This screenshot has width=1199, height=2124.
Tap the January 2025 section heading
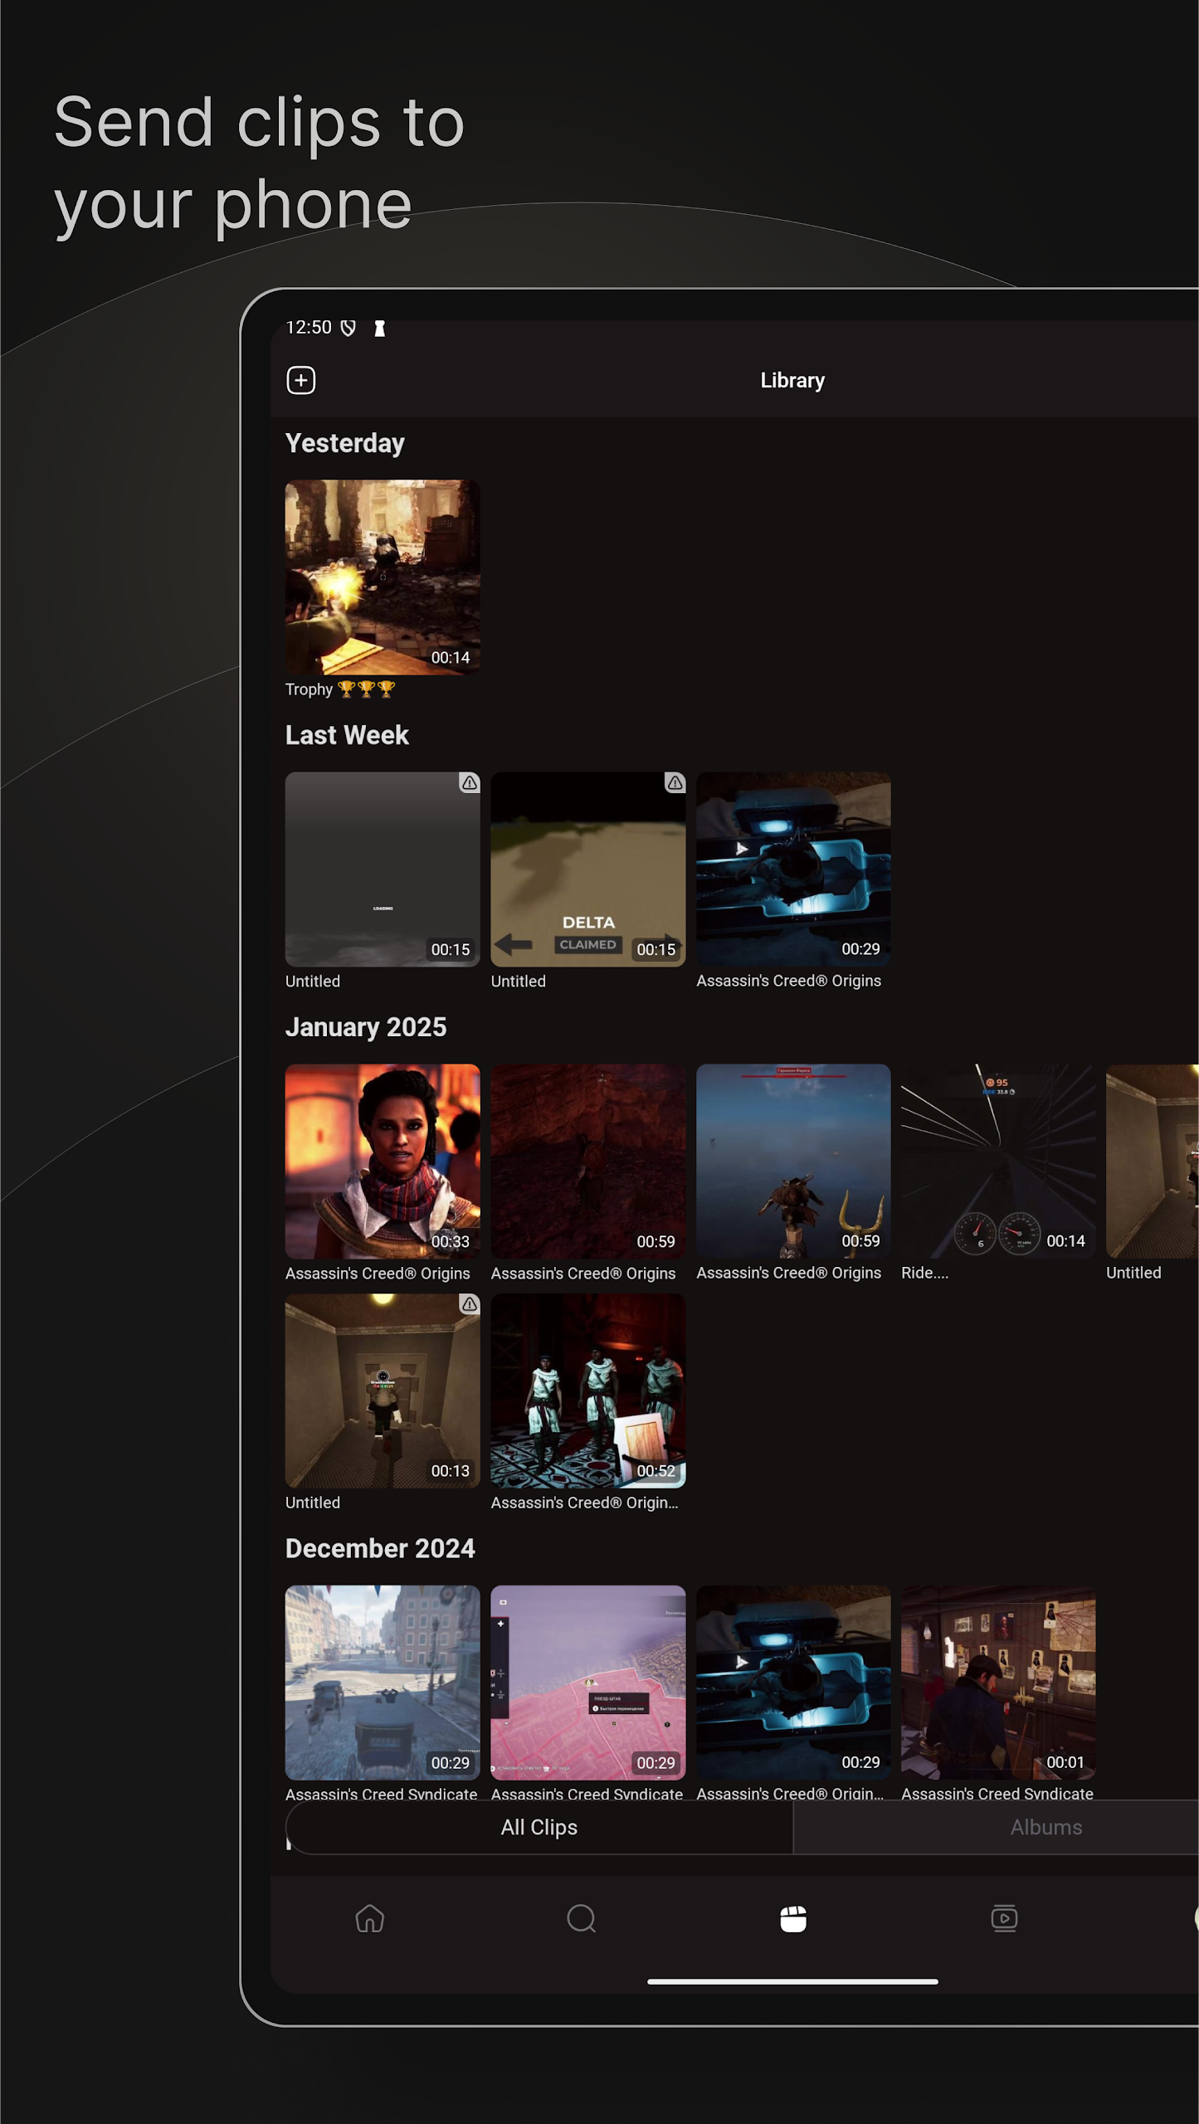(x=366, y=1028)
